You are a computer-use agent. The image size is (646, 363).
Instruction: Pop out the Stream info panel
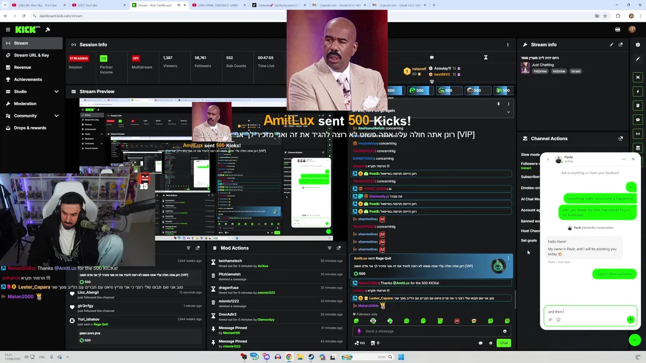pos(620,44)
